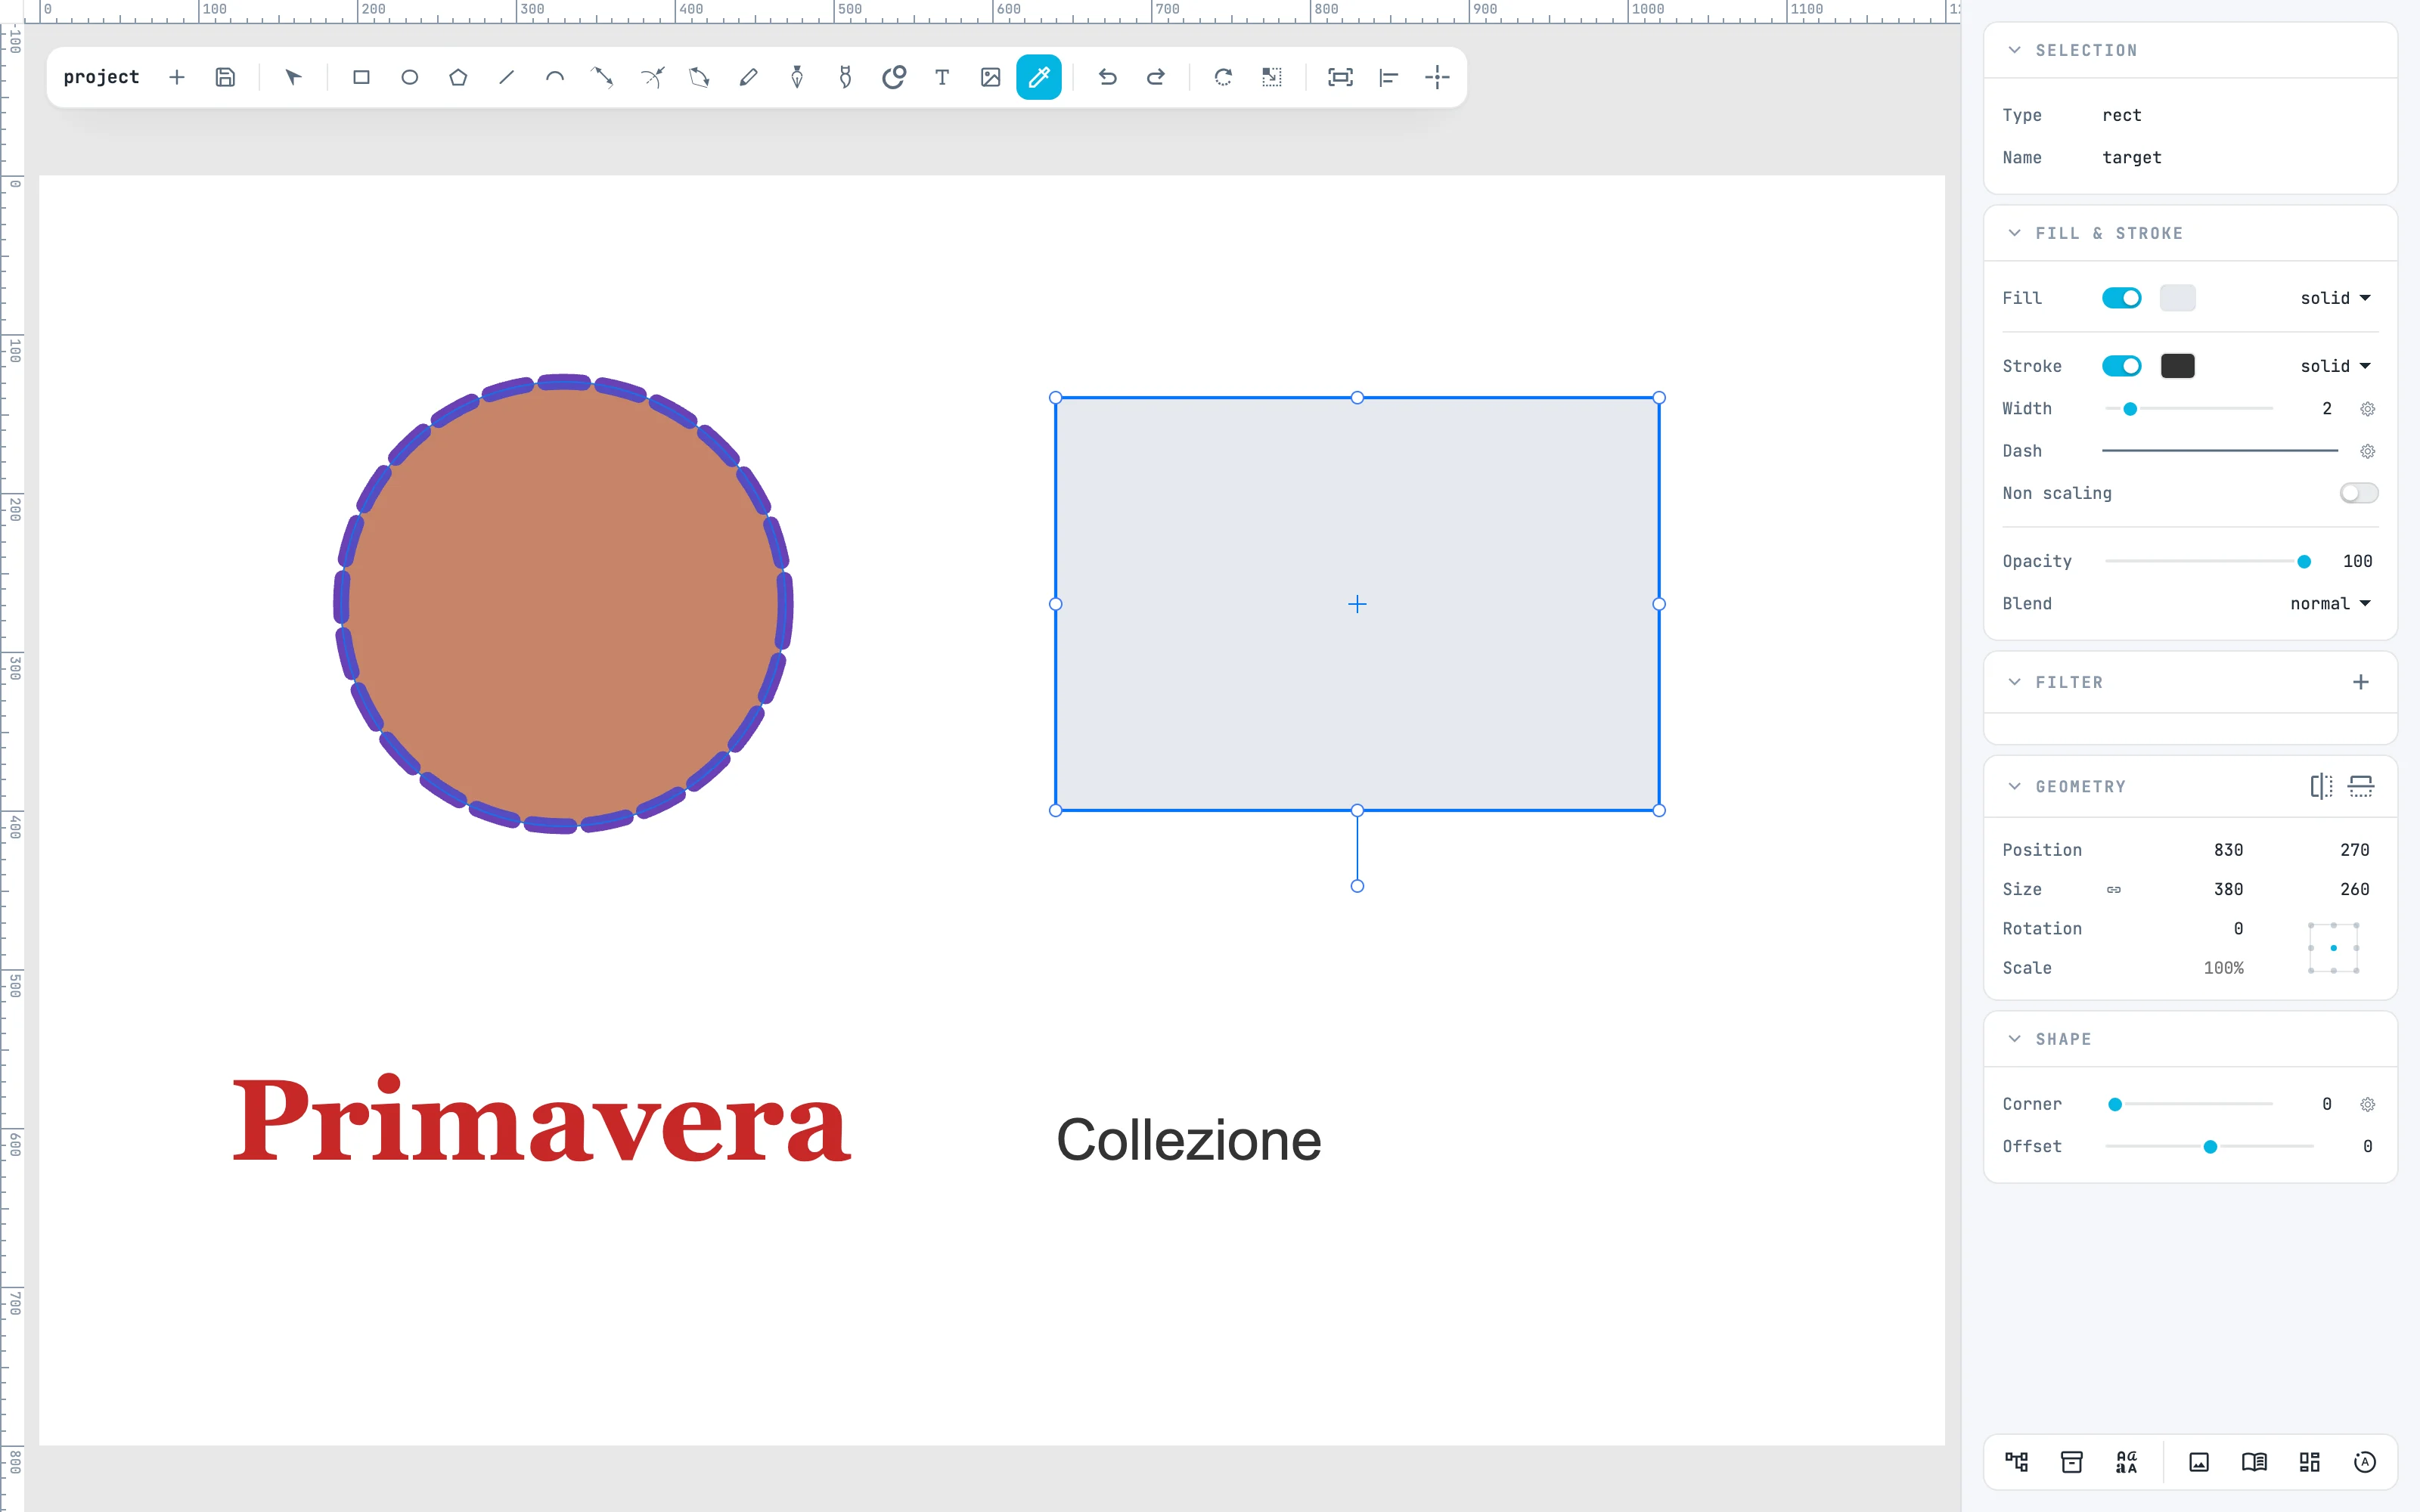Open the Fill type solid dropdown
Screen dimensions: 2420x1512
click(2335, 298)
